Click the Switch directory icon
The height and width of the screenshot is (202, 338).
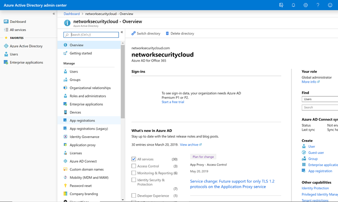[x=134, y=33]
